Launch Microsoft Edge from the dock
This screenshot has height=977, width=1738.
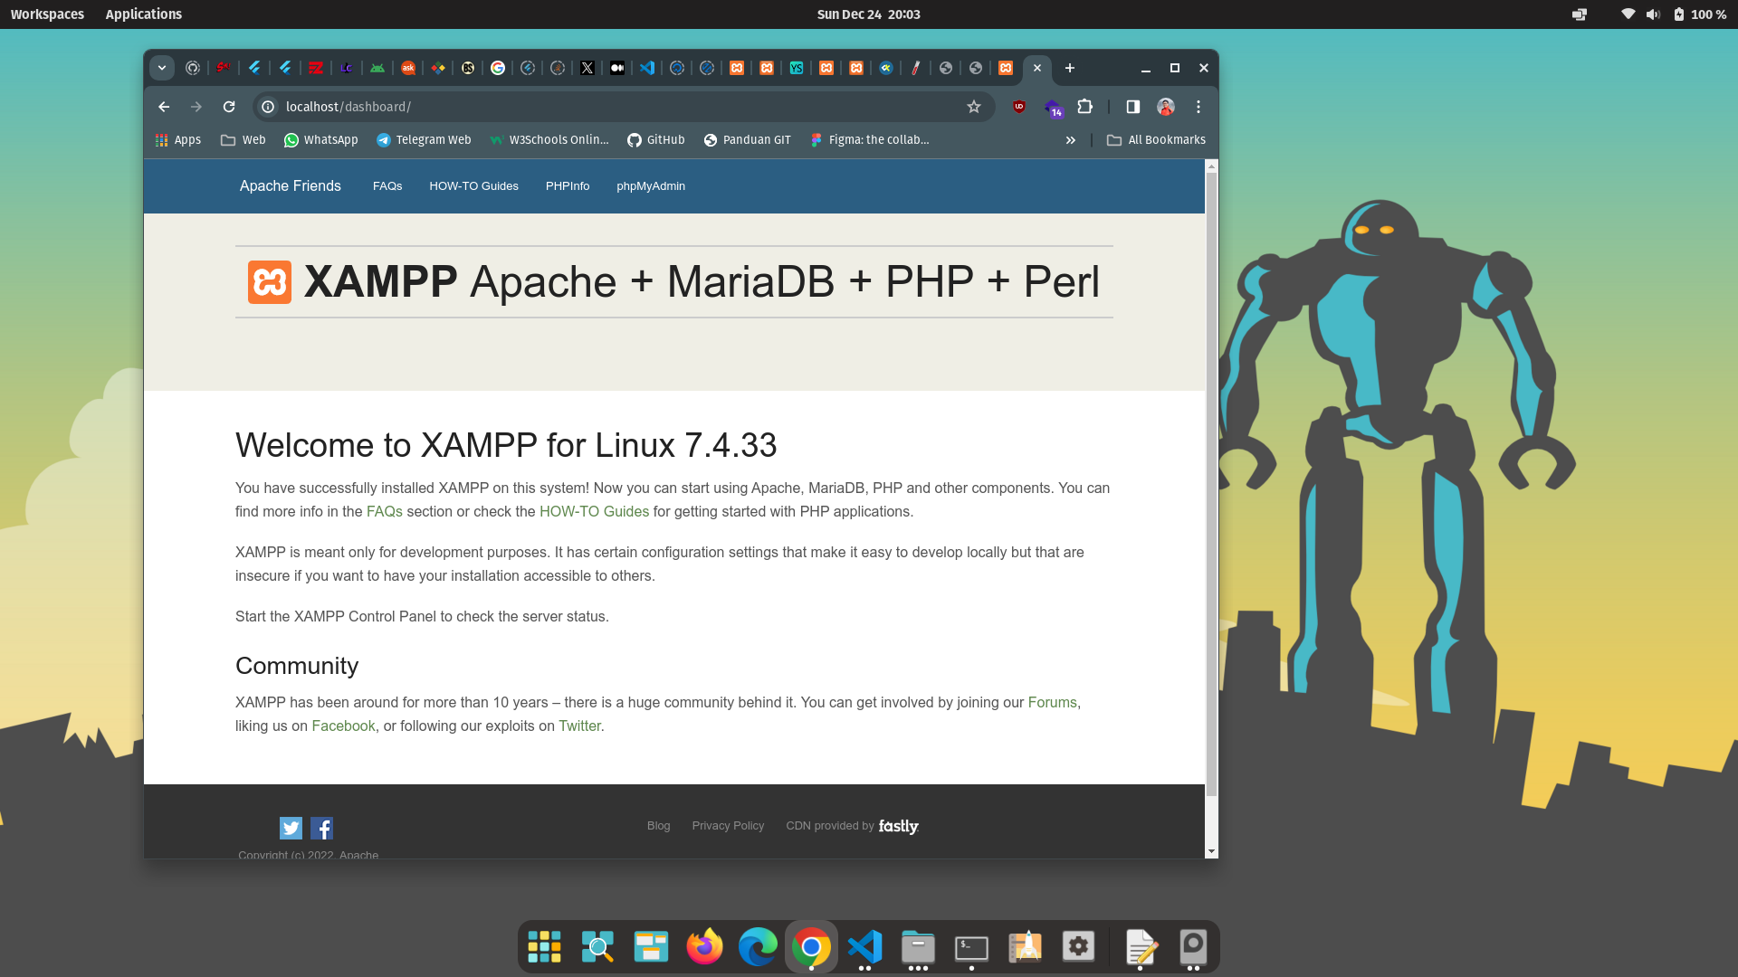758,947
